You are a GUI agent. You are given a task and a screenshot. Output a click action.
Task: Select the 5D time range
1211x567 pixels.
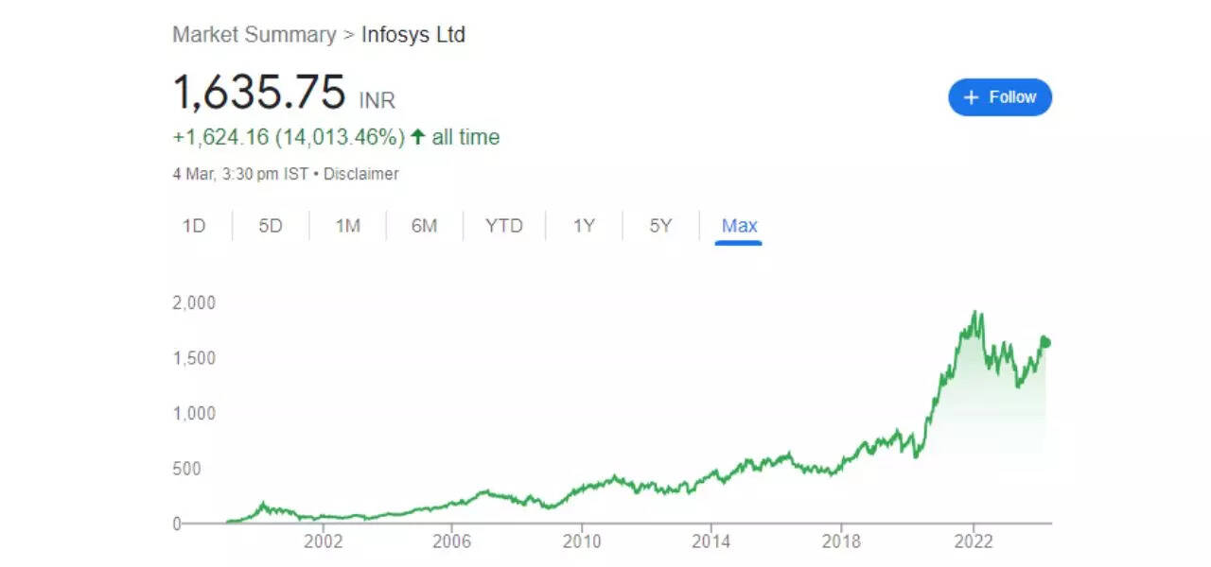click(x=269, y=226)
